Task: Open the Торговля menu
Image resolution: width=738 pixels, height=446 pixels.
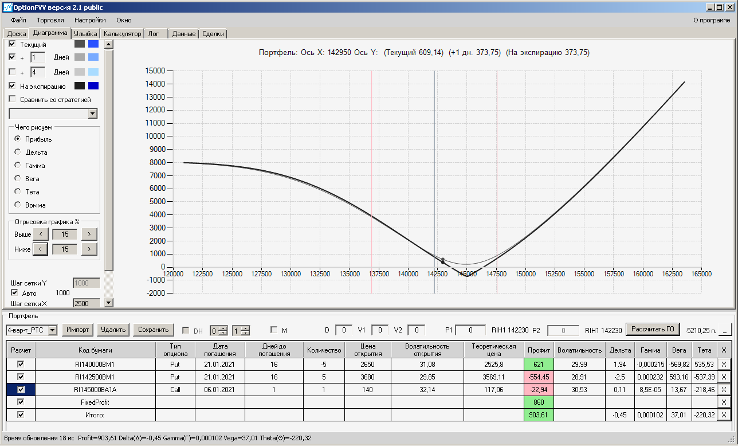Action: (x=50, y=20)
